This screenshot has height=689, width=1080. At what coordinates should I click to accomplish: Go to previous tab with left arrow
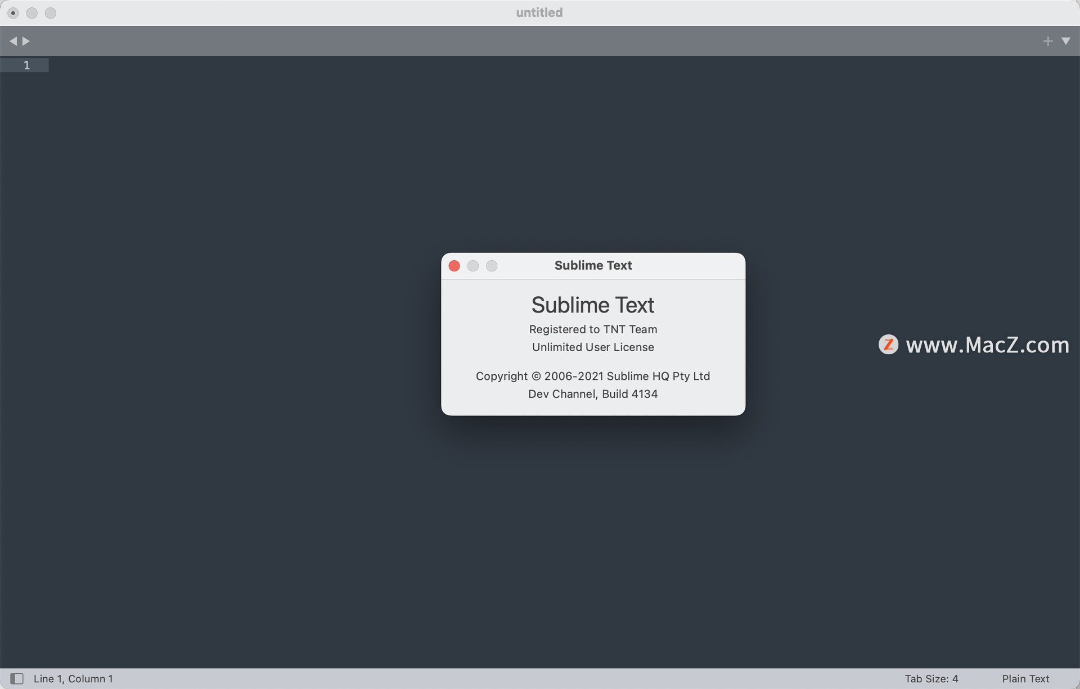coord(13,41)
